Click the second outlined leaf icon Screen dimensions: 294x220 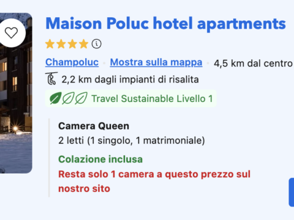[68, 98]
